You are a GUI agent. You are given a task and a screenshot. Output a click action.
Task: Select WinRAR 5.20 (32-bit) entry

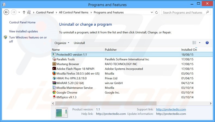70,83
